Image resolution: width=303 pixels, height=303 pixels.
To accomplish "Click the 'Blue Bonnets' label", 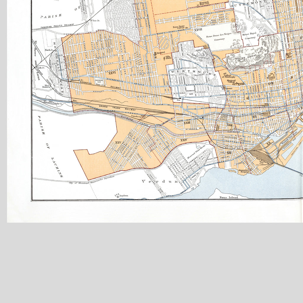I will coord(46,86).
